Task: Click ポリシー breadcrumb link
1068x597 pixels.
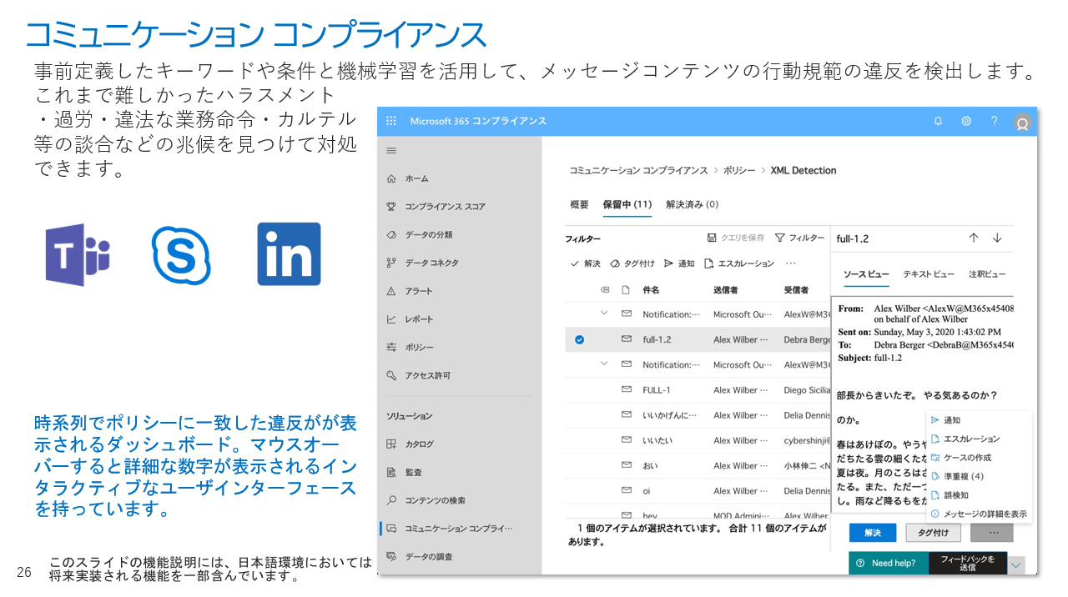Action: coord(739,170)
